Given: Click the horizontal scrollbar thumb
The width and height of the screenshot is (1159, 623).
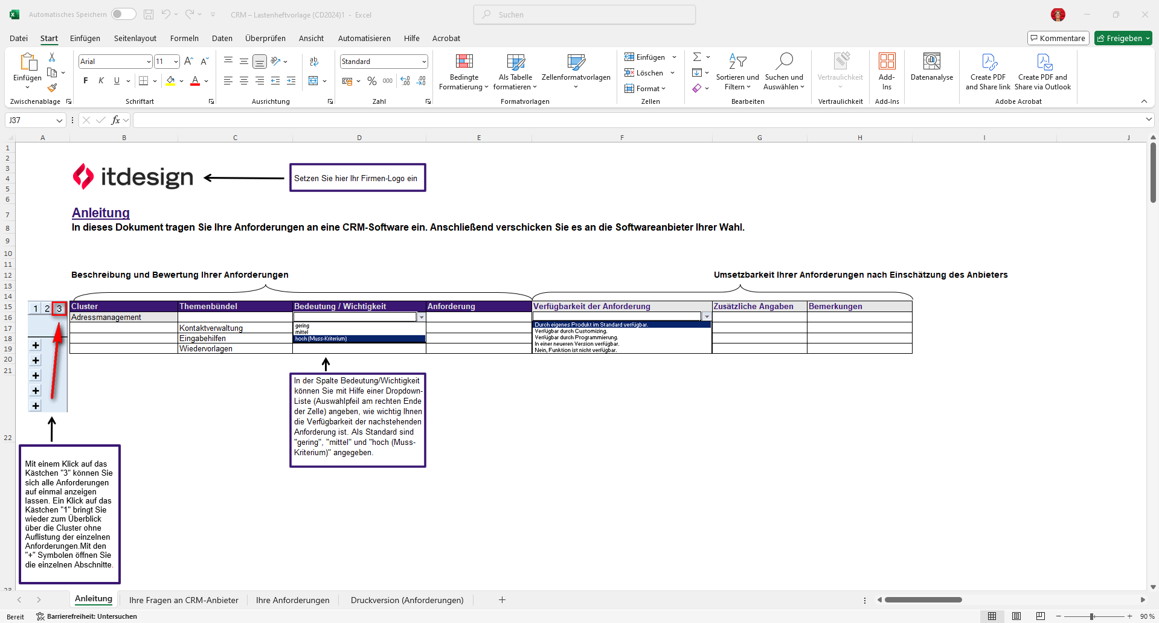Looking at the screenshot, I should [923, 600].
